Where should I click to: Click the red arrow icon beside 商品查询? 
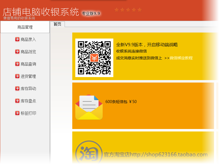click(17, 64)
